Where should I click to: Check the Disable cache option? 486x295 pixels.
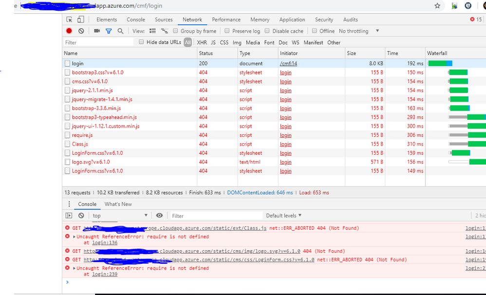click(266, 31)
